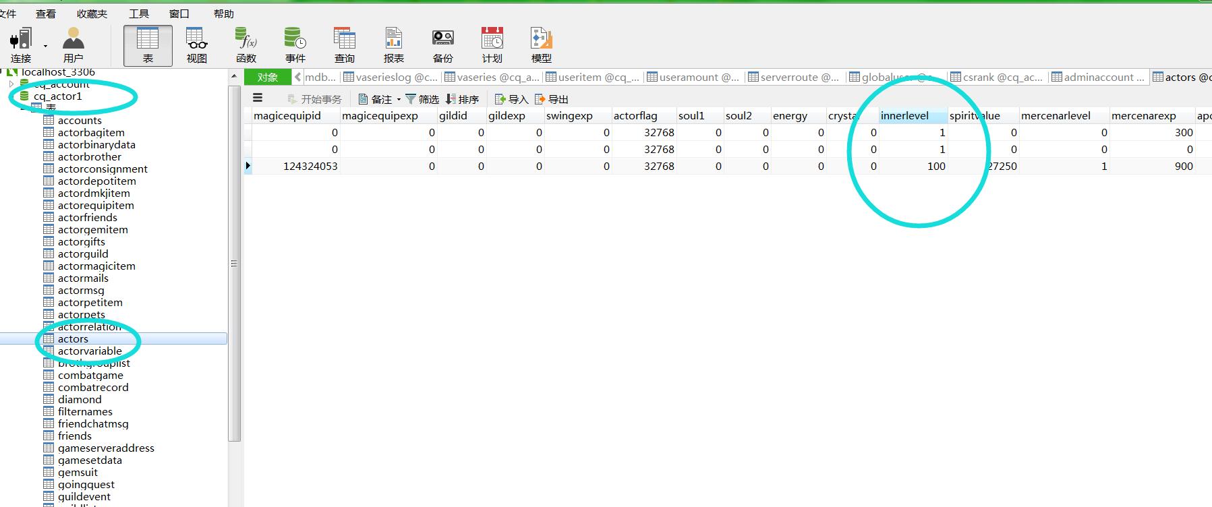Click the 报表 (Report) toolbar icon

tap(393, 44)
